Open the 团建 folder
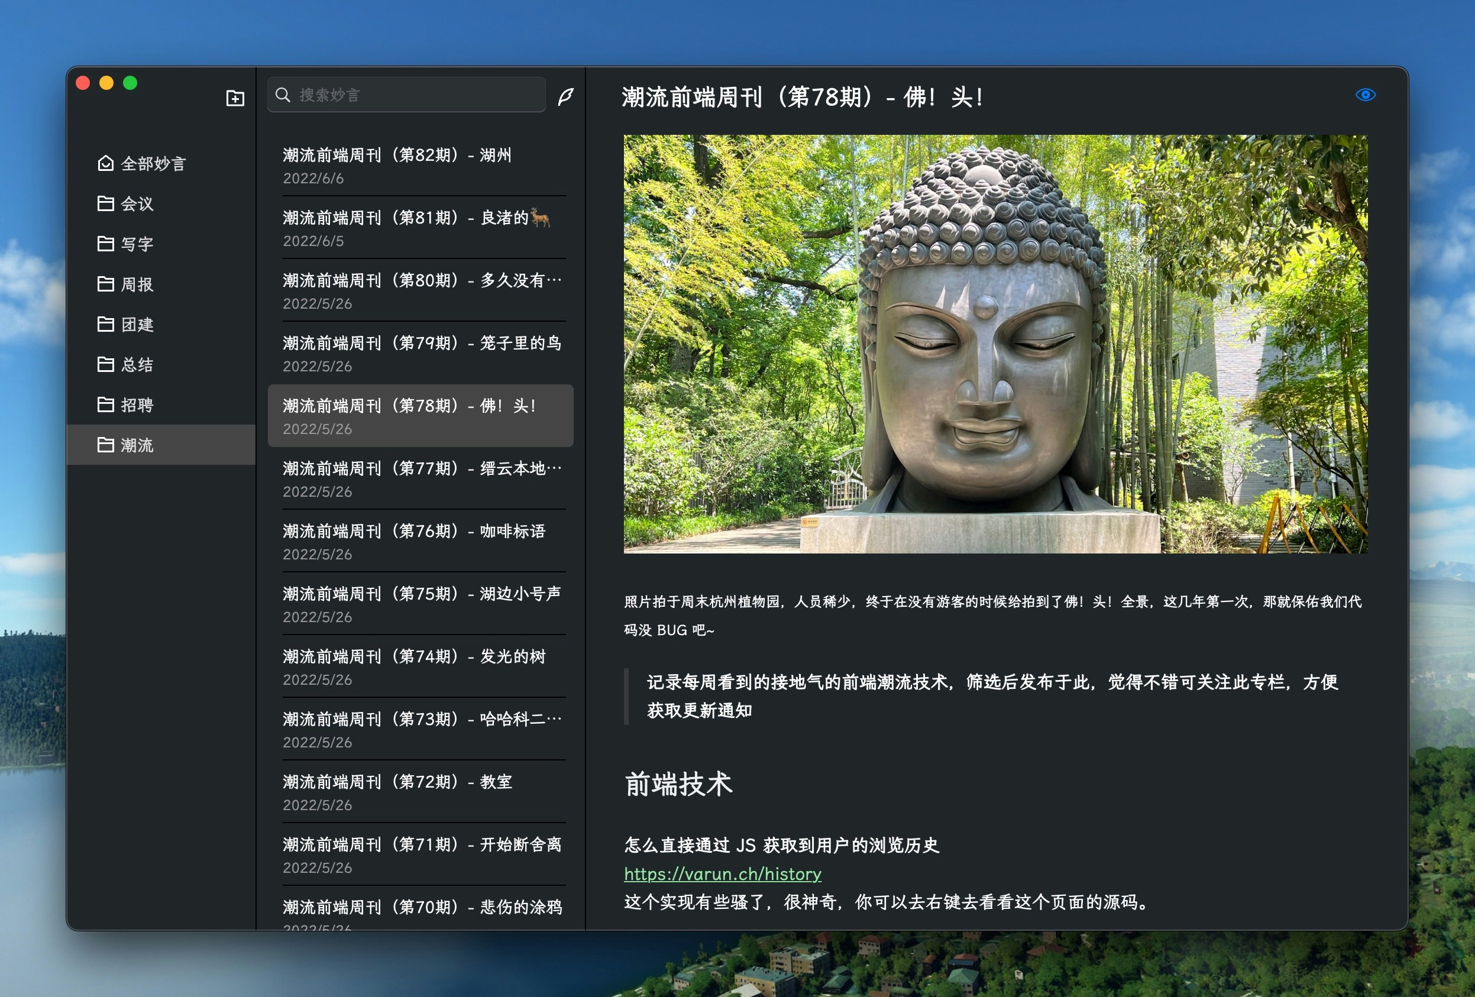 point(161,324)
